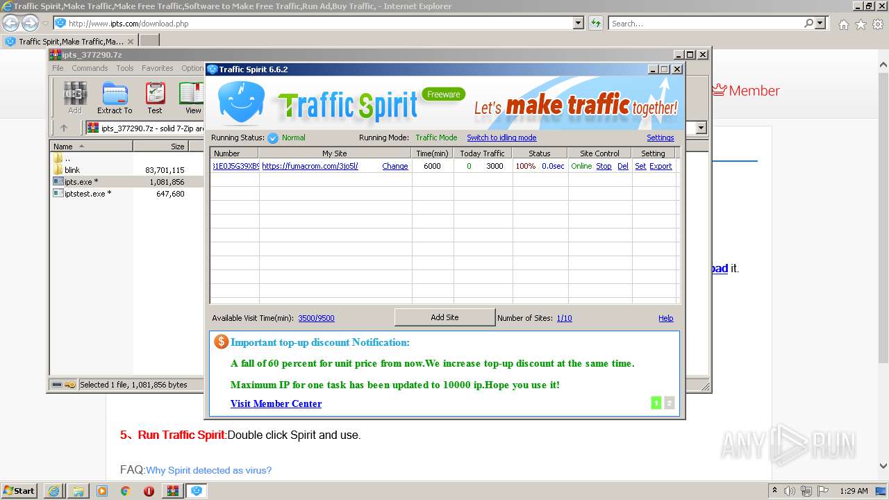Click Switch to idling mode link
Viewport: 889px width, 500px height.
point(501,138)
